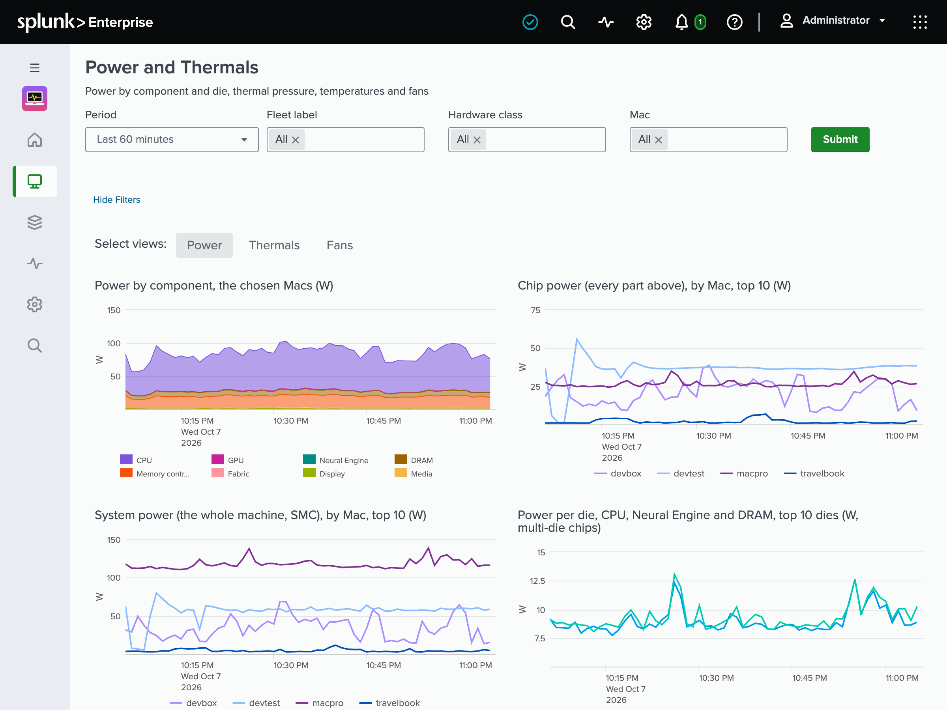Select the Power view tab
This screenshot has width=947, height=710.
204,245
